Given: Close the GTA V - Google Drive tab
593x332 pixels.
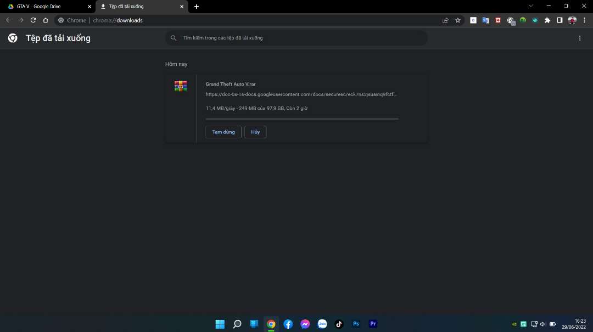Looking at the screenshot, I should tap(89, 7).
